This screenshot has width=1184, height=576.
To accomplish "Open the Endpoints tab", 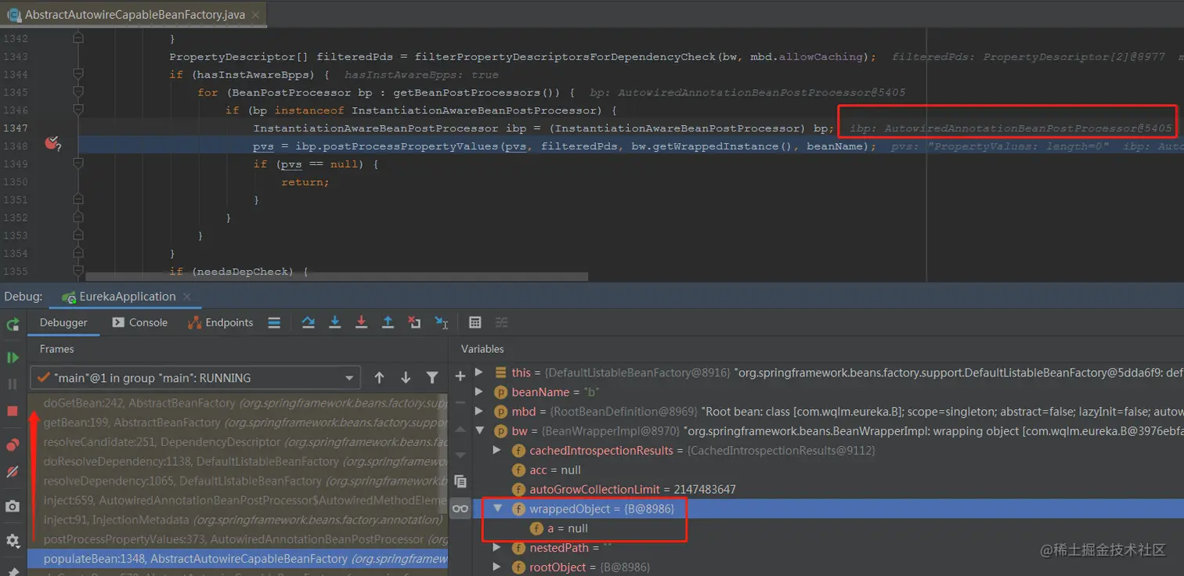I will pos(220,322).
